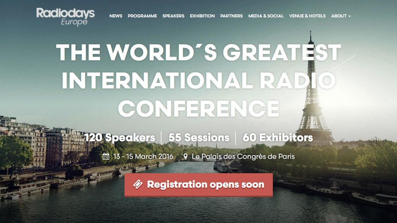Click the ticket icon on the registration button
The width and height of the screenshot is (397, 223).
138,185
